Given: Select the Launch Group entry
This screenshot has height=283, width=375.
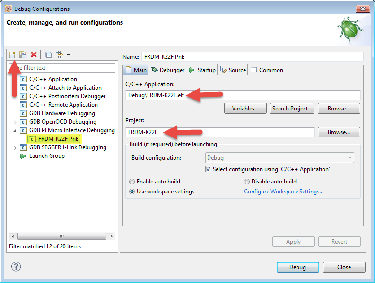Looking at the screenshot, I should (x=46, y=156).
